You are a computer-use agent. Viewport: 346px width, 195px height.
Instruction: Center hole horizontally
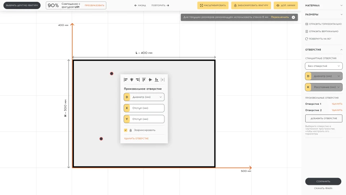[132, 79]
